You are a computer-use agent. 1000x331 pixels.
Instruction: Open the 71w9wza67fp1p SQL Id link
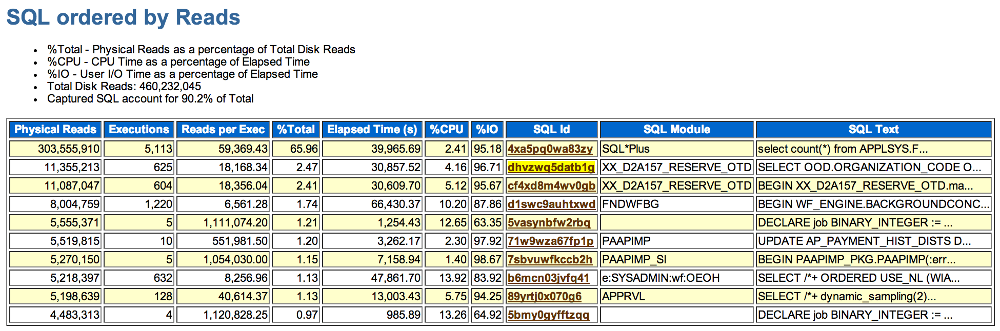pos(550,241)
